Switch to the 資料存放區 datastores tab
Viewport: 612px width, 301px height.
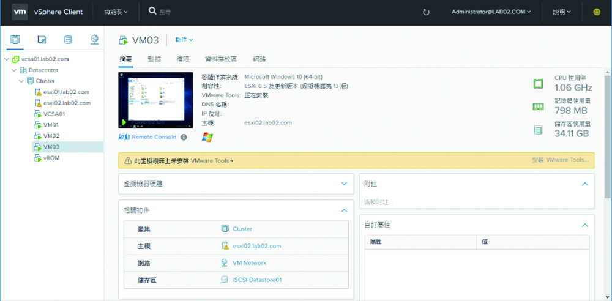tap(221, 59)
